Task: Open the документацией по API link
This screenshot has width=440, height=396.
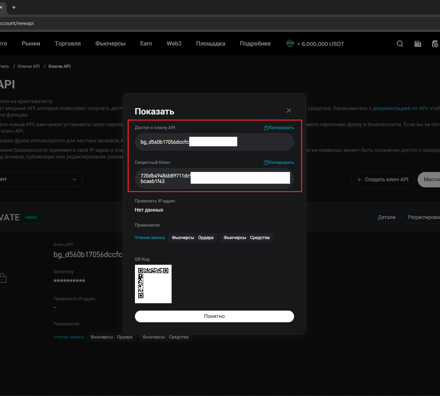Action: 400,109
